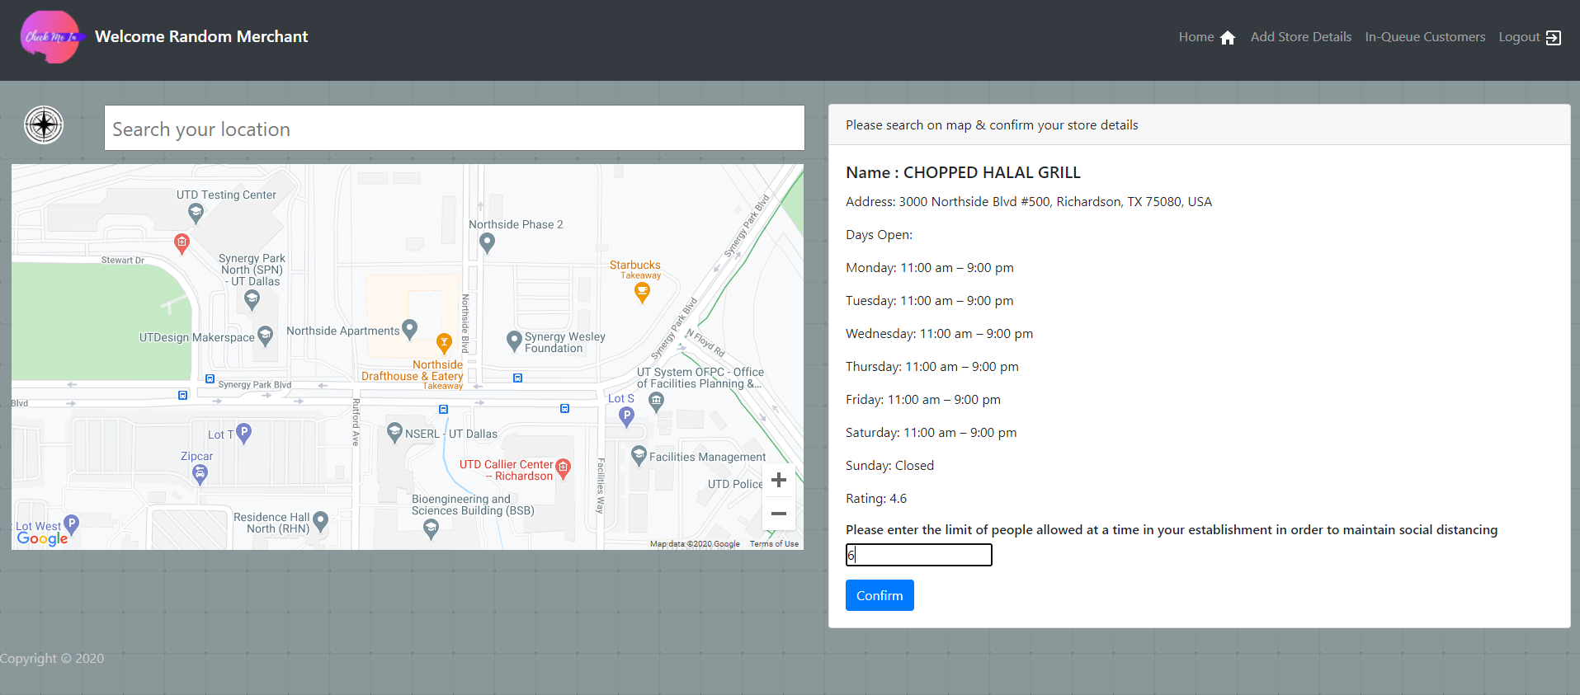Click the UTD Callier Center red pin
This screenshot has width=1580, height=695.
(564, 469)
